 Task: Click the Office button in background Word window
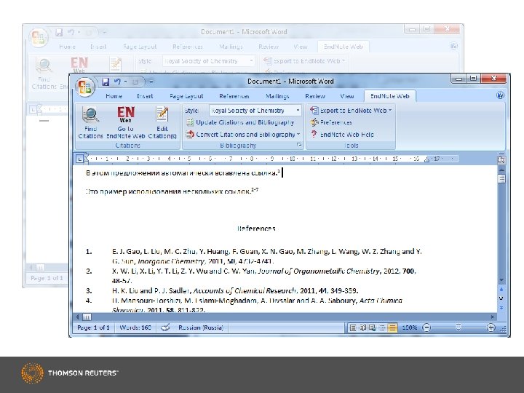(x=39, y=38)
